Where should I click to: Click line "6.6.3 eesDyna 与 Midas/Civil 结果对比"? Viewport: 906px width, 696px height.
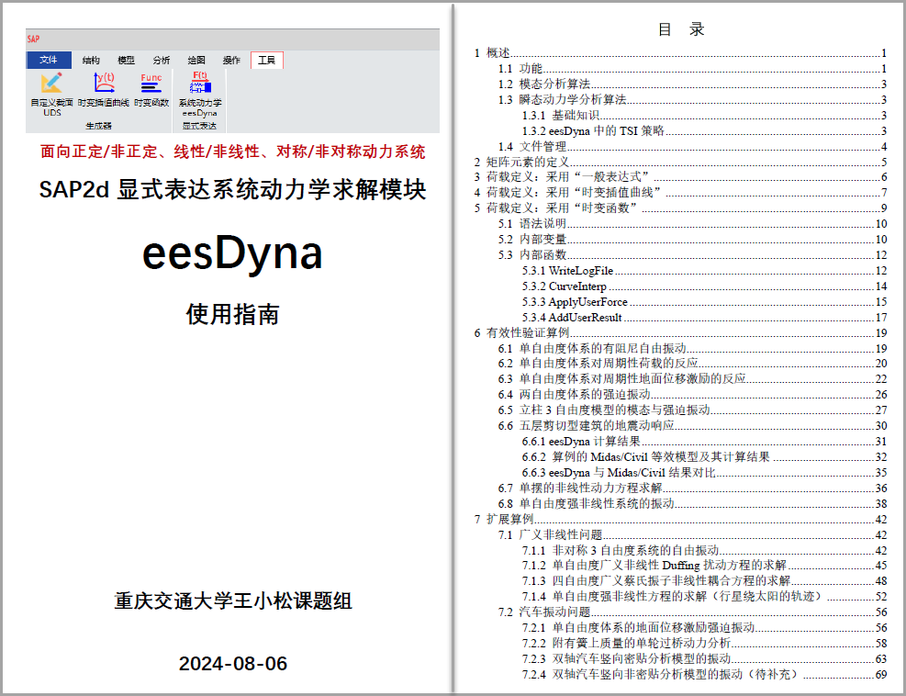(x=705, y=473)
